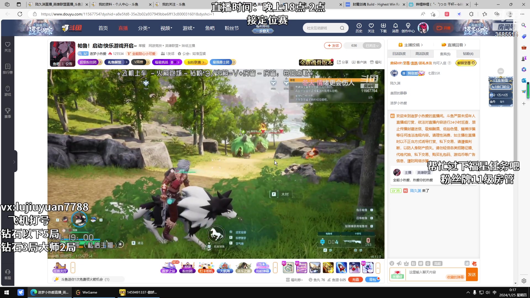Open 客服 headset in left sidebar
This screenshot has height=298, width=530.
(x=8, y=275)
